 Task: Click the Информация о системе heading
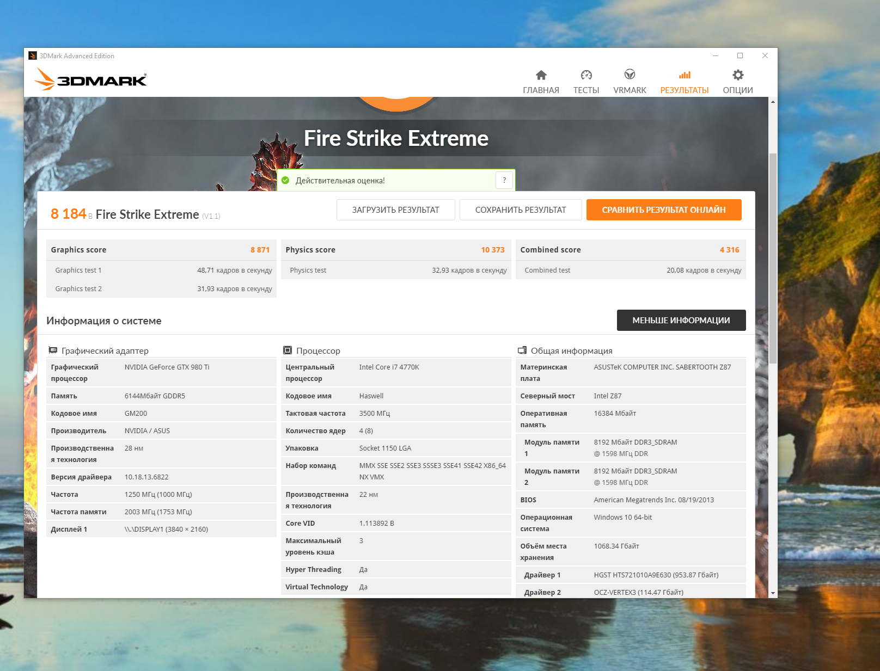(104, 321)
